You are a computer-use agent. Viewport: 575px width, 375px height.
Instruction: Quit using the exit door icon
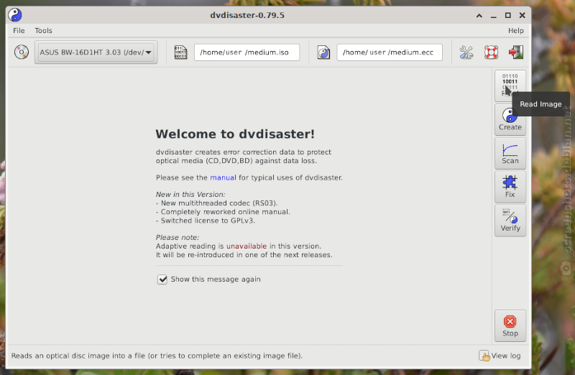point(516,52)
